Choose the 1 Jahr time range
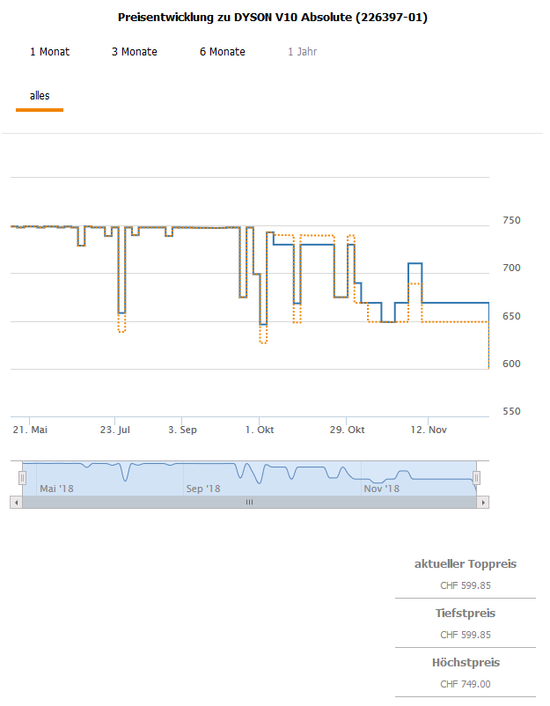Viewport: 550px width, 706px height. pos(302,52)
